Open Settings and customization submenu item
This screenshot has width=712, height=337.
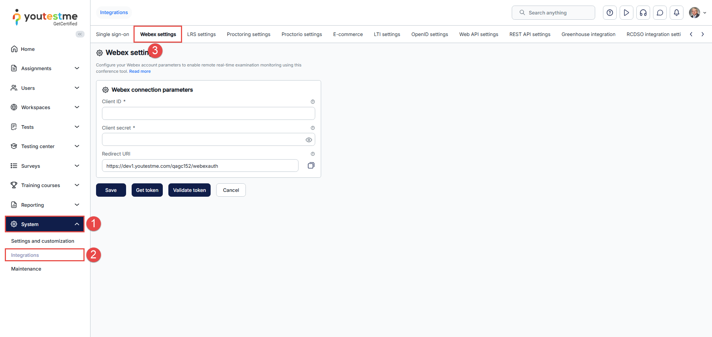pos(43,241)
